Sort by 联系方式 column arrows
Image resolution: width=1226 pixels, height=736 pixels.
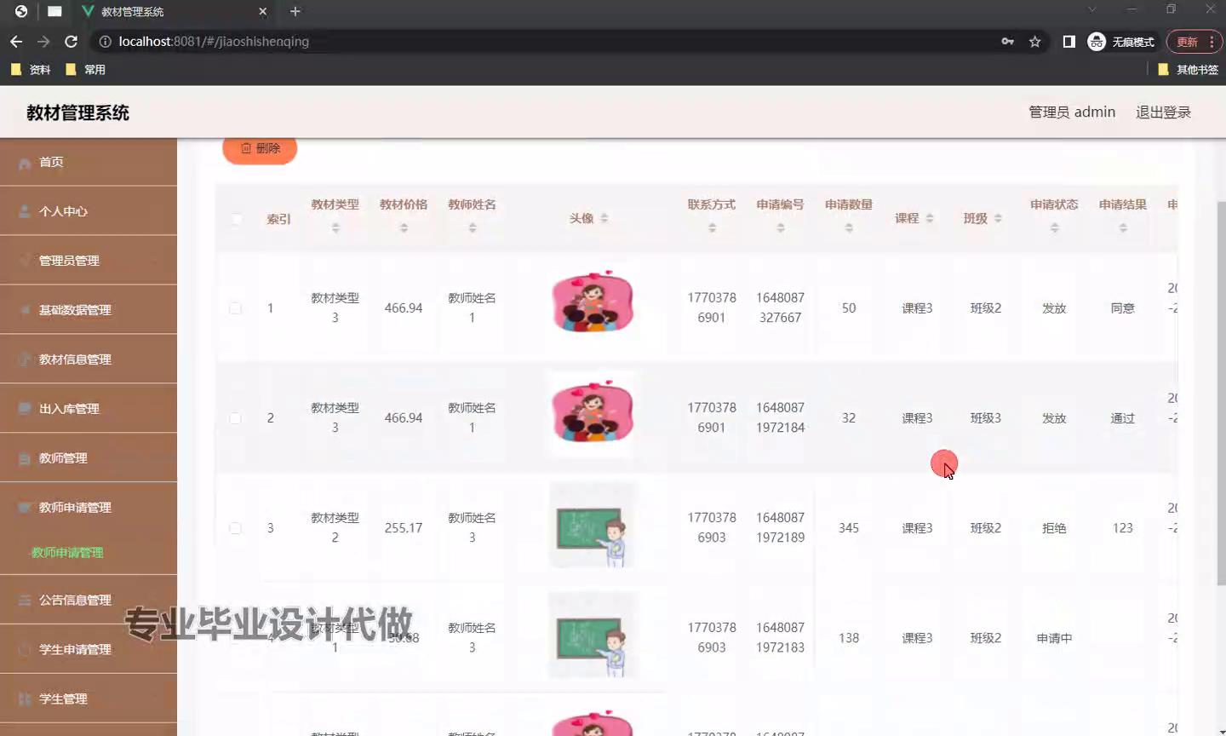(712, 228)
